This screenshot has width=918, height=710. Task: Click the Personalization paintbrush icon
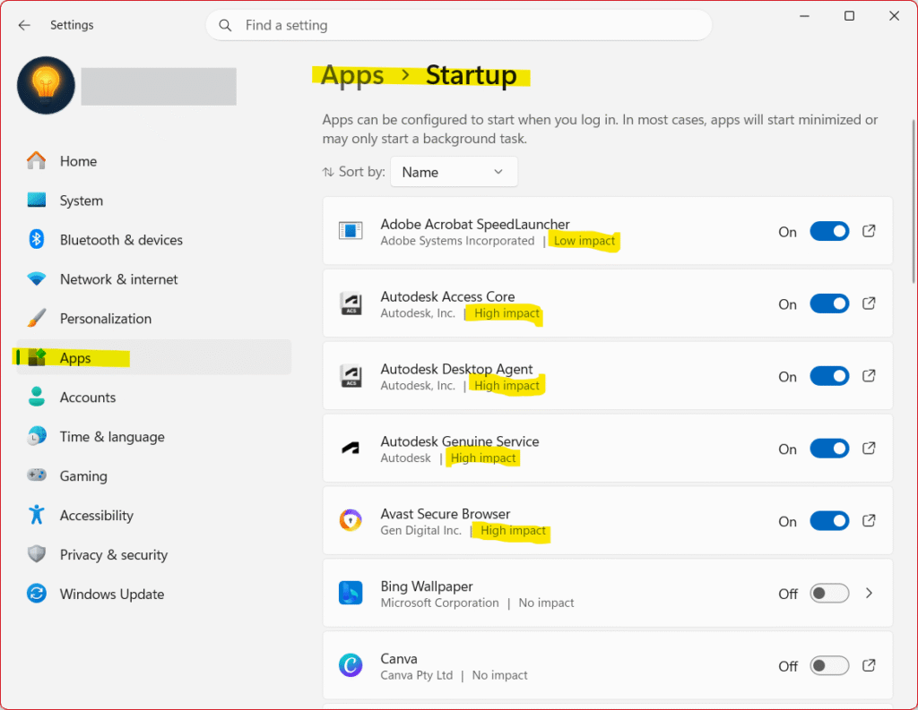36,318
